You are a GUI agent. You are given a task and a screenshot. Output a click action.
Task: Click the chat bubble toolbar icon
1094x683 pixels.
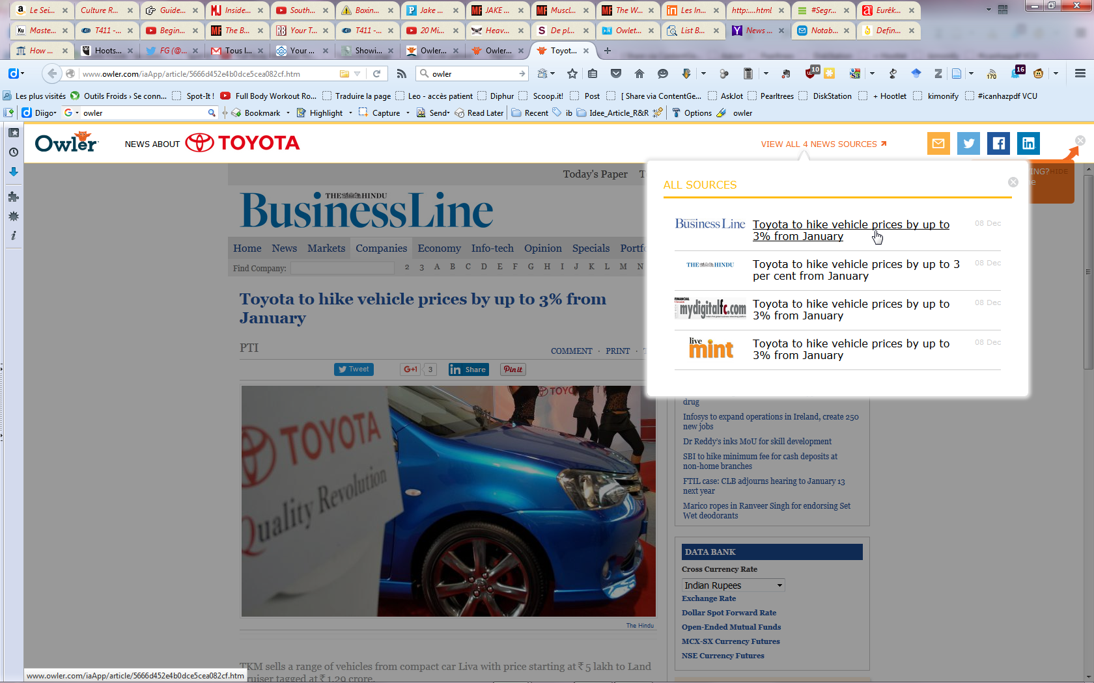coord(663,74)
